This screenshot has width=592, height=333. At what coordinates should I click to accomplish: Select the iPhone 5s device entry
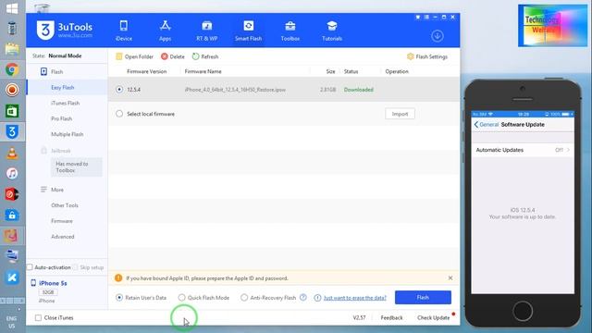pyautogui.click(x=54, y=283)
